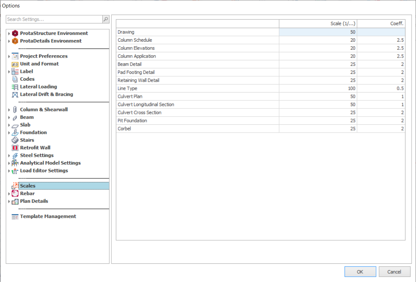The width and height of the screenshot is (416, 282).
Task: Expand the Steel Settings node
Action: [9, 156]
